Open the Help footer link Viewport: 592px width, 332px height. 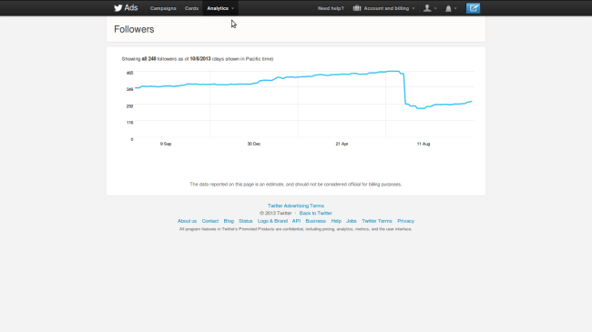coord(336,221)
